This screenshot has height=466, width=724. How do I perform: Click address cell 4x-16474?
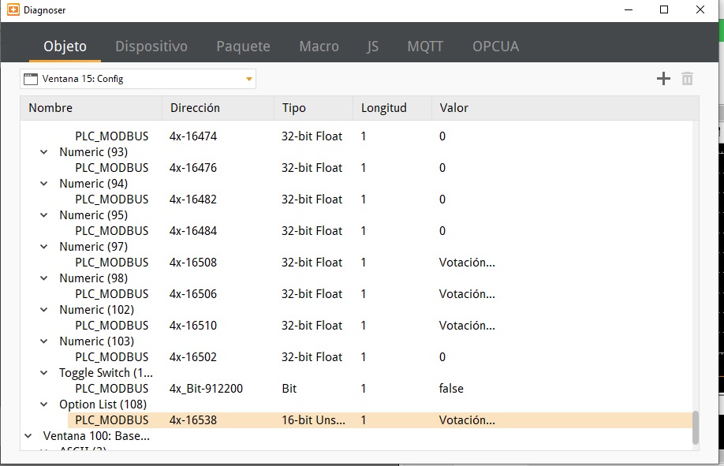(x=193, y=136)
